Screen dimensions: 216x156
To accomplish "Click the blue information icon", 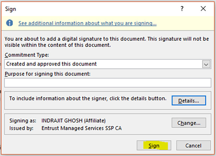I will click(10, 23).
